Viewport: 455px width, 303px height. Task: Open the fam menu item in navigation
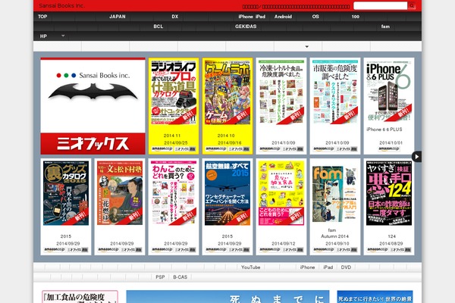(385, 27)
